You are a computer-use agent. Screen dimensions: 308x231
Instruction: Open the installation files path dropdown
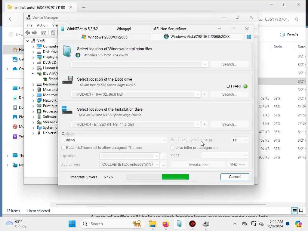tap(205, 64)
